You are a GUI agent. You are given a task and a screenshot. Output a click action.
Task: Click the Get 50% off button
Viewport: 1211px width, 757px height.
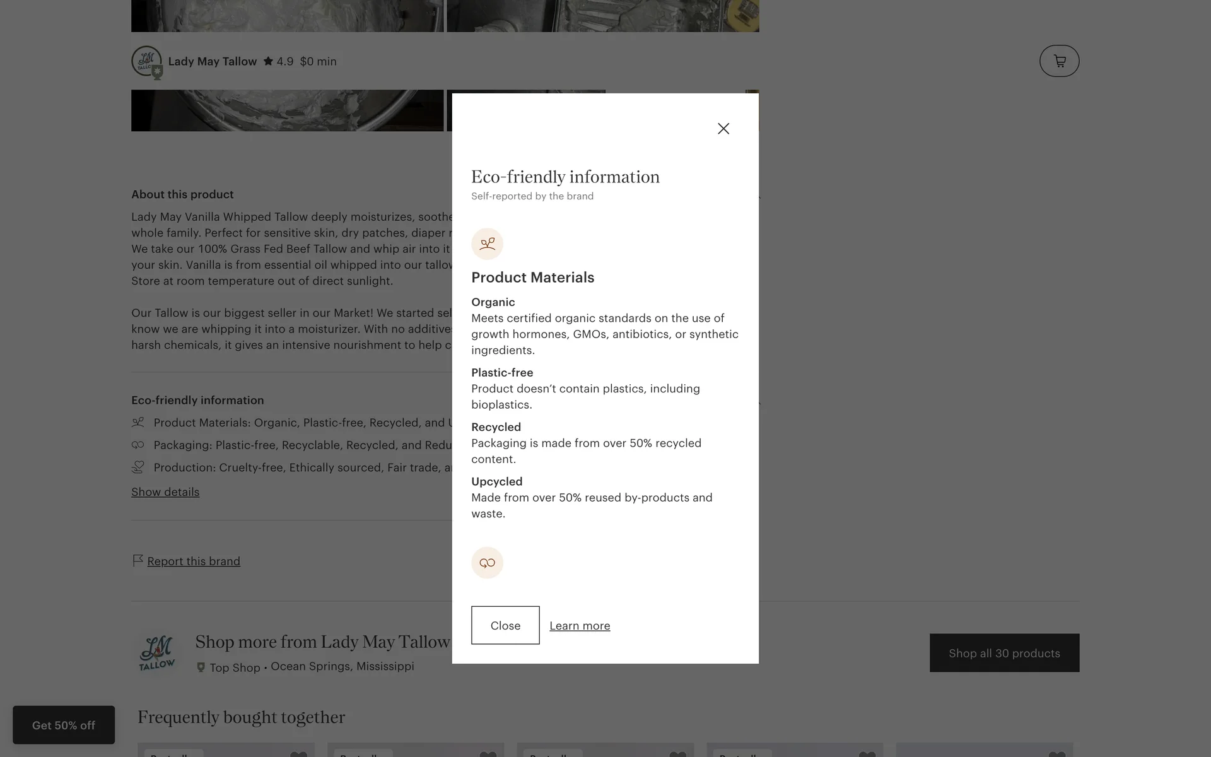pos(64,725)
